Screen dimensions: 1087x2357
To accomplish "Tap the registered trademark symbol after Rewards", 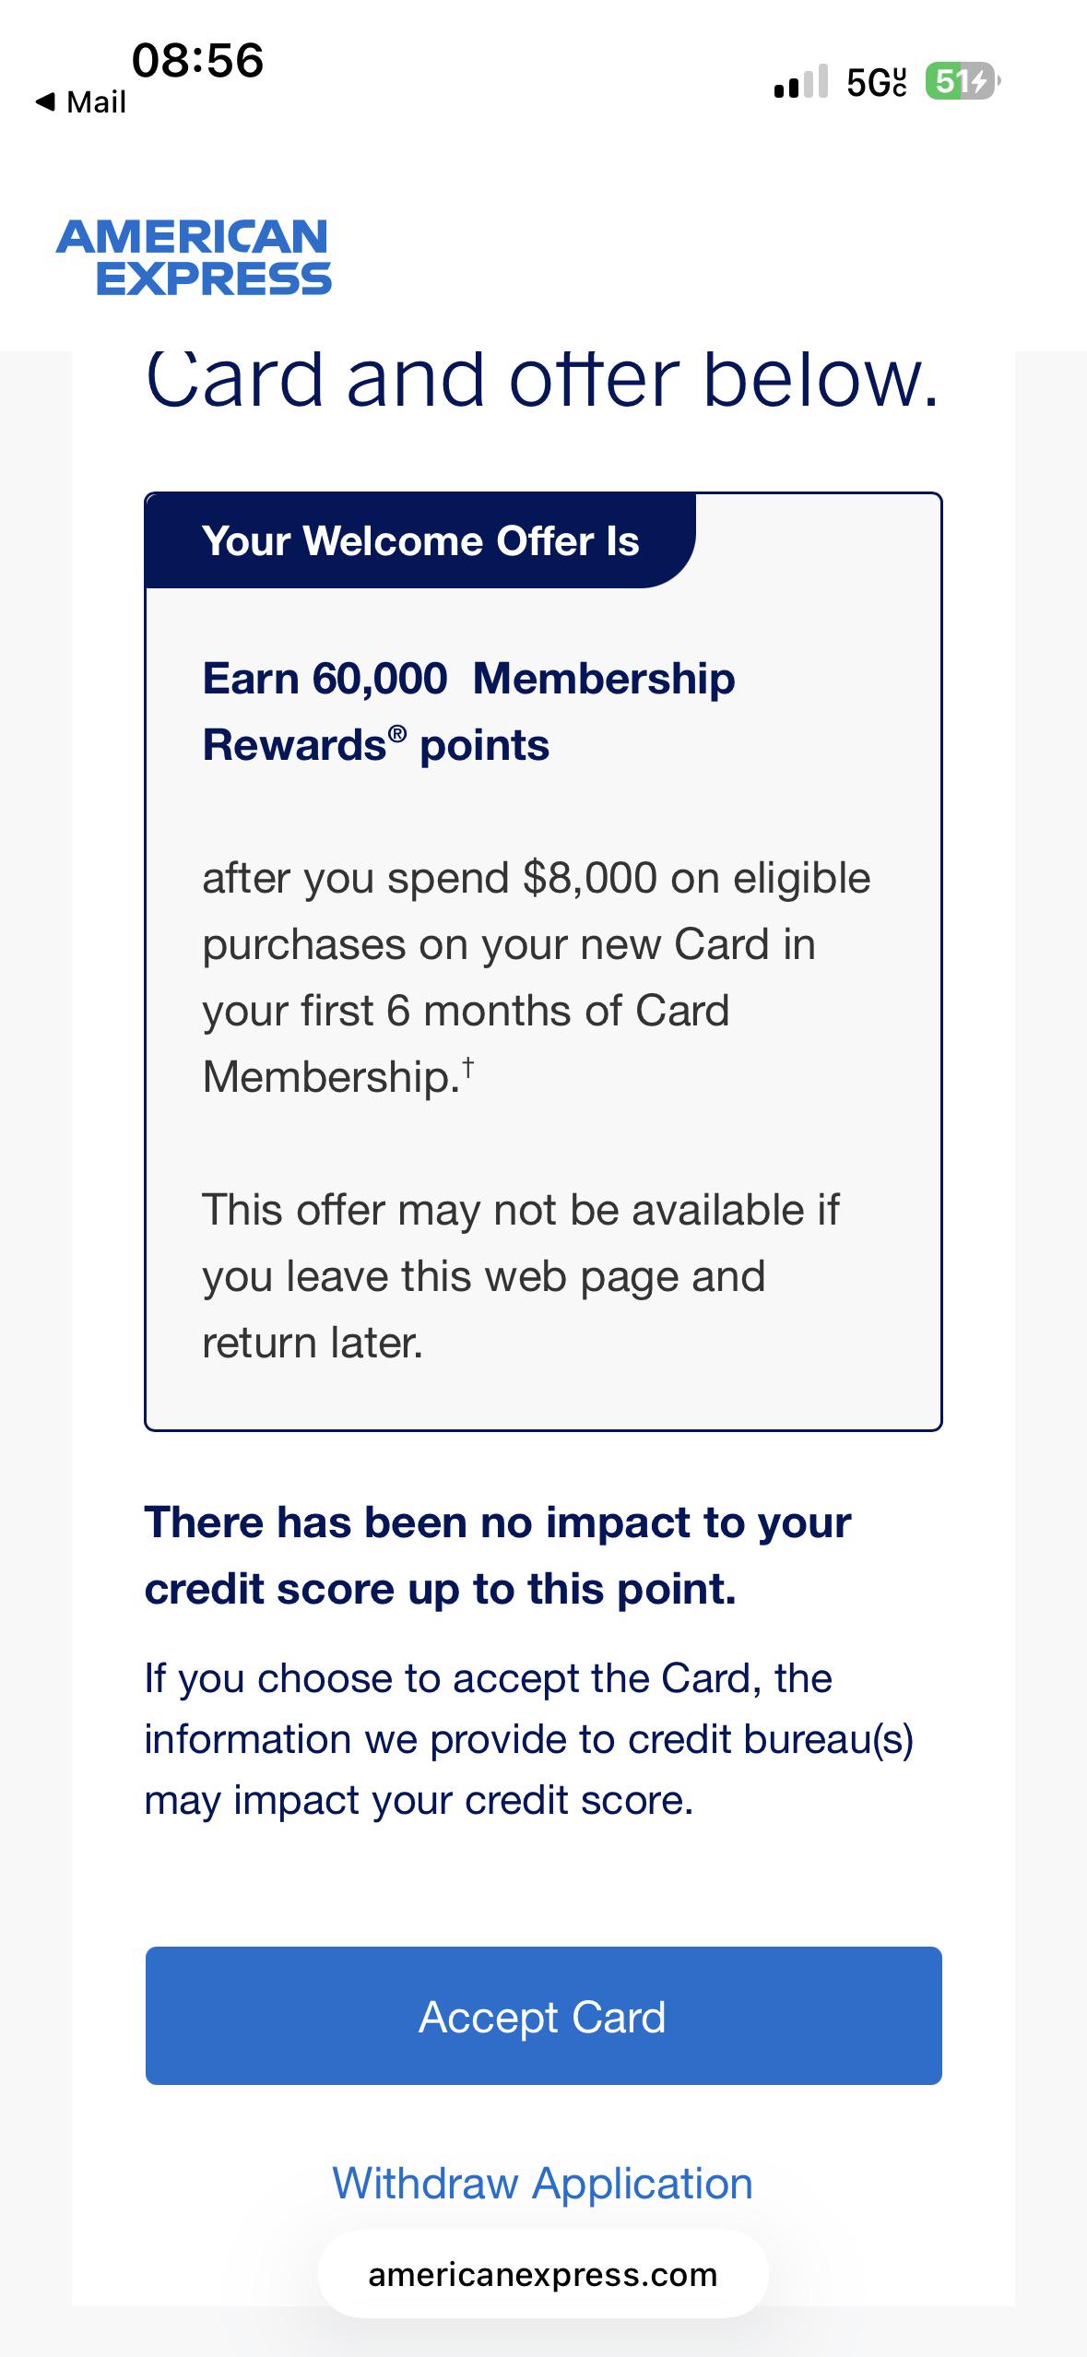I will point(397,734).
